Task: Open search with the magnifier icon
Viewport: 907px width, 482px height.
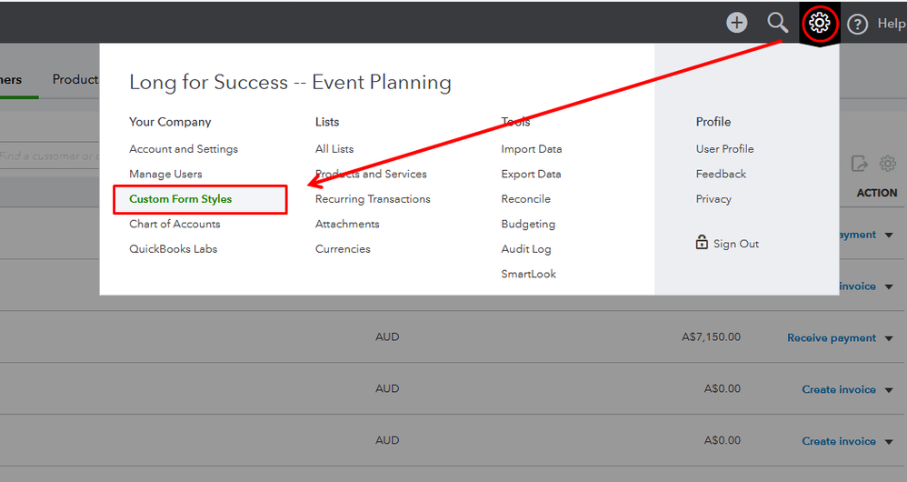Action: click(777, 23)
